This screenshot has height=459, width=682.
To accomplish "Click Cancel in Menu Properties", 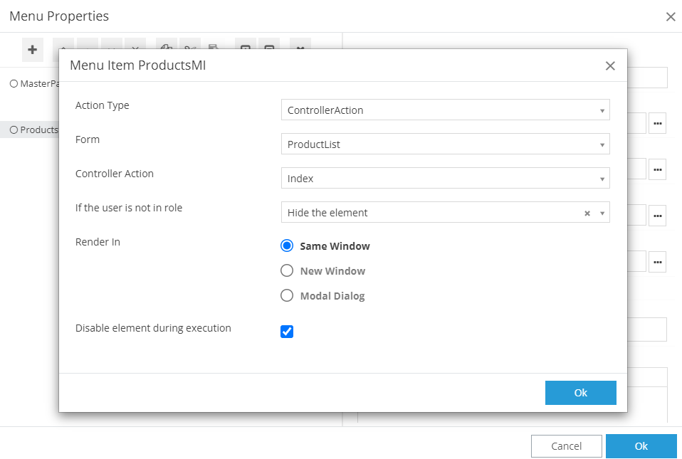I will (x=566, y=446).
